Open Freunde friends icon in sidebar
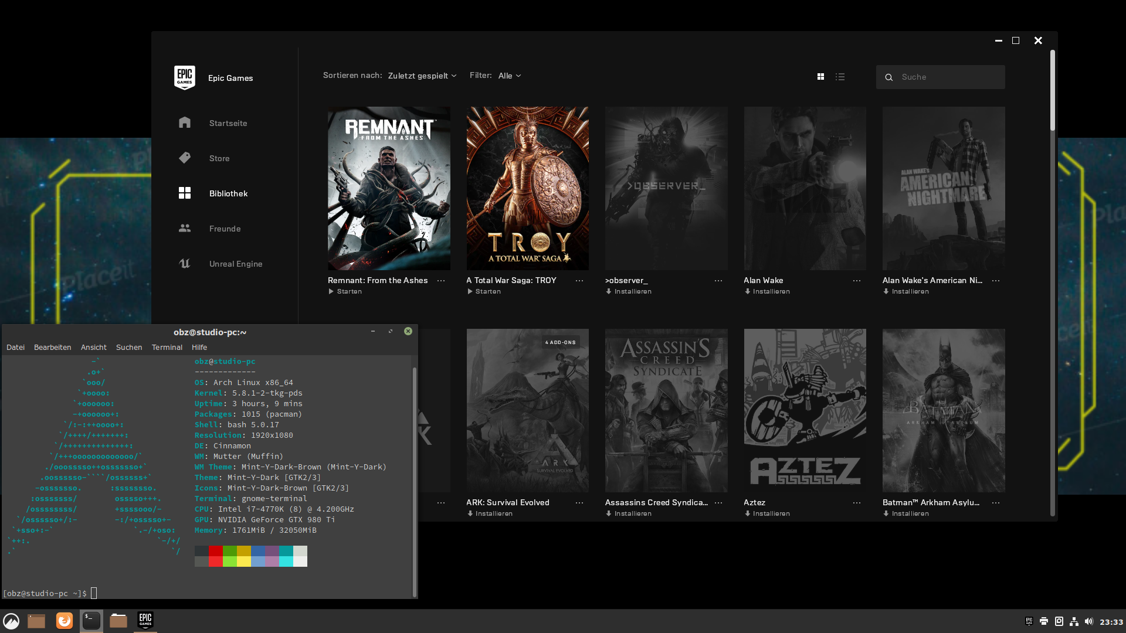This screenshot has width=1126, height=633. 185,228
